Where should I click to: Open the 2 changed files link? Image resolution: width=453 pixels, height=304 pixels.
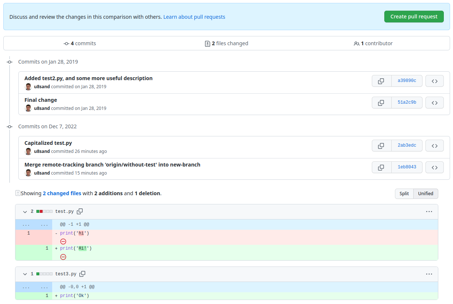point(62,193)
